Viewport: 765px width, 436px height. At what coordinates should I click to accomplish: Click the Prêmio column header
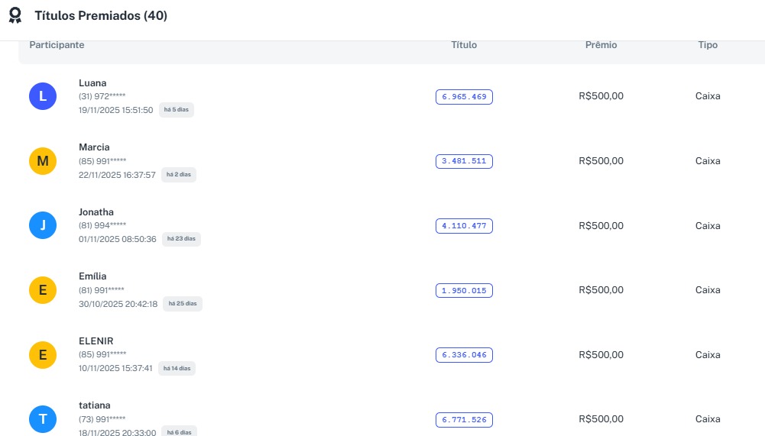(601, 45)
